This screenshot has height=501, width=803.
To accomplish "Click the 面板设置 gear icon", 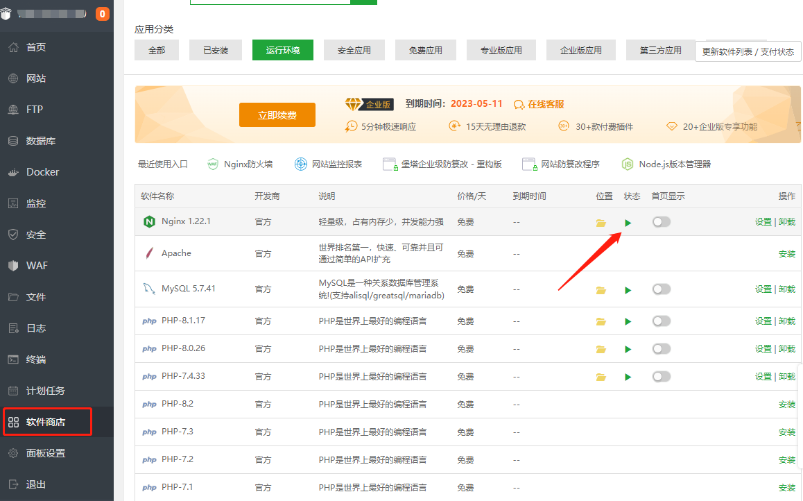I will (x=14, y=453).
